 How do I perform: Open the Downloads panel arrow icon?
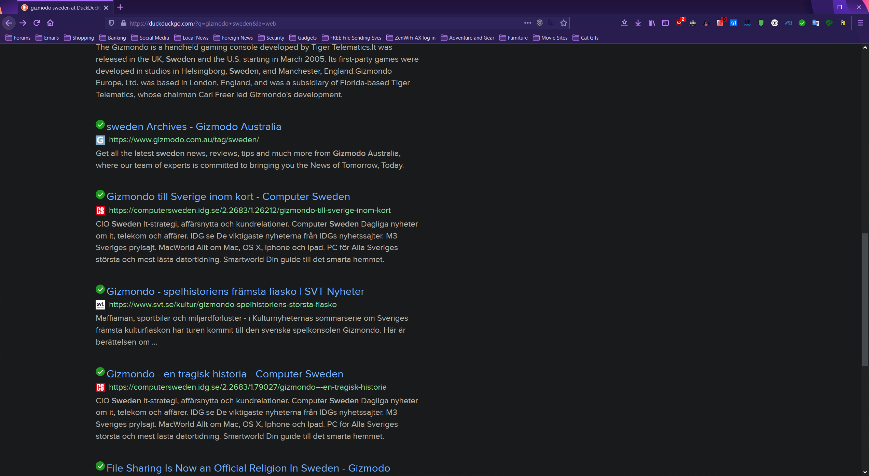coord(638,23)
